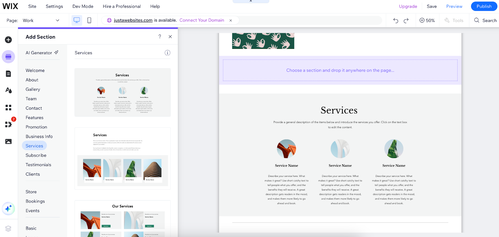499x237 pixels.
Task: Open the editor Search
Action: (485, 20)
